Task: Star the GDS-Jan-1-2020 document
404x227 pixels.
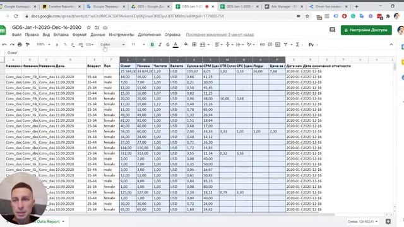Action: [x=88, y=28]
